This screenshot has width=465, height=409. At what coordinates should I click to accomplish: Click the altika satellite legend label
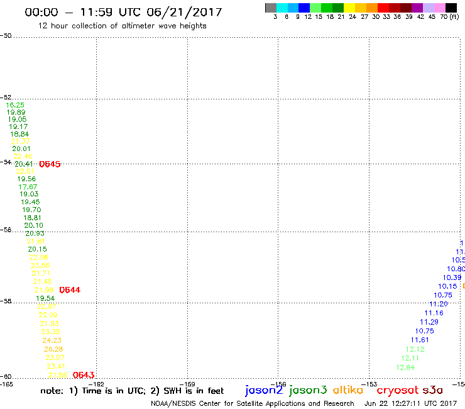[347, 389]
